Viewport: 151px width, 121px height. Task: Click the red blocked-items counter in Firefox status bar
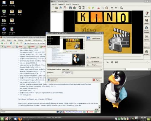coord(90,112)
